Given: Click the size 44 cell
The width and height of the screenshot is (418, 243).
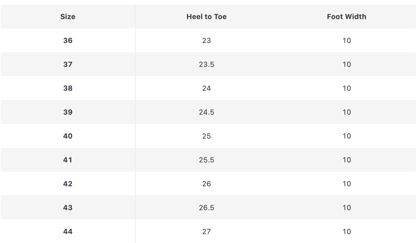Looking at the screenshot, I should tap(68, 231).
